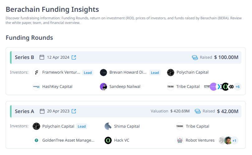
Task: Open Hack VC investor link
Action: point(122,140)
